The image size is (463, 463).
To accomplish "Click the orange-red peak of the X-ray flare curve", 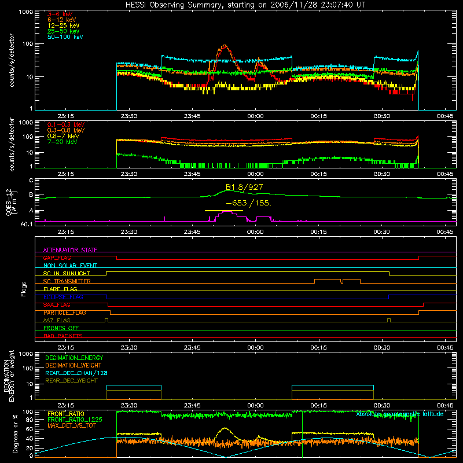I will pos(225,46).
